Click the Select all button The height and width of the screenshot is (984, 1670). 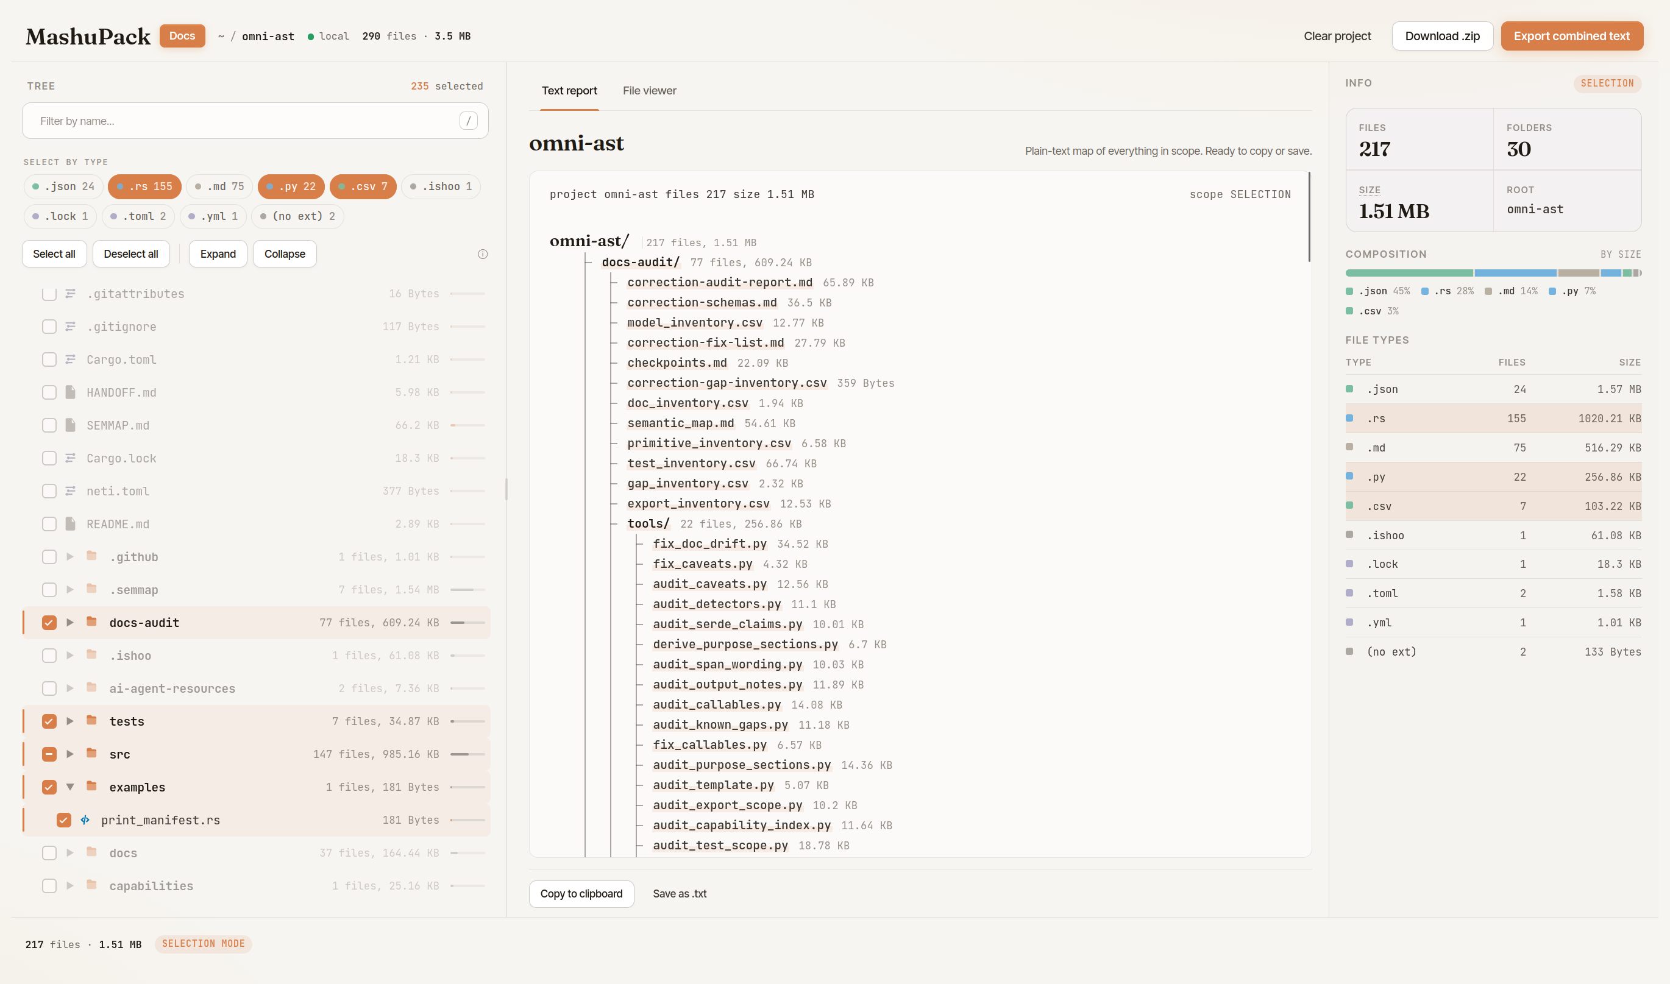tap(54, 254)
